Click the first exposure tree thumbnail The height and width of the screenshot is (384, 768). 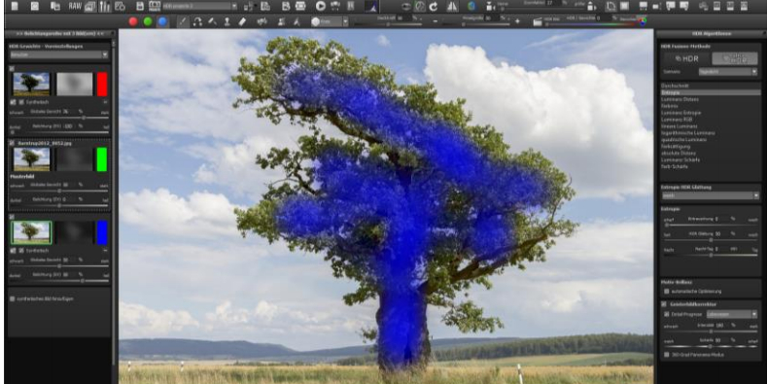[x=31, y=84]
